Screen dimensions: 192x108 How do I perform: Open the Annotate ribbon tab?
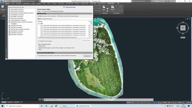click(x=18, y=4)
